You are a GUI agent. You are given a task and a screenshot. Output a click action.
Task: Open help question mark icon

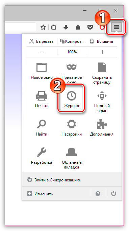[98, 194]
